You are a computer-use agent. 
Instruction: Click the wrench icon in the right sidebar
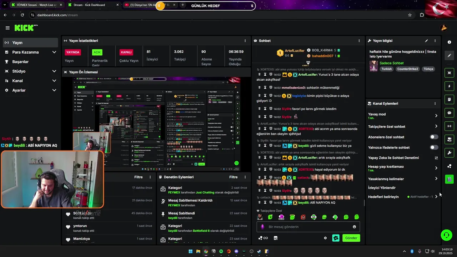pos(449,153)
